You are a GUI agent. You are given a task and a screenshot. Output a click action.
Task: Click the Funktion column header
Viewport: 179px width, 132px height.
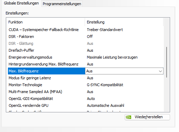[46, 22]
